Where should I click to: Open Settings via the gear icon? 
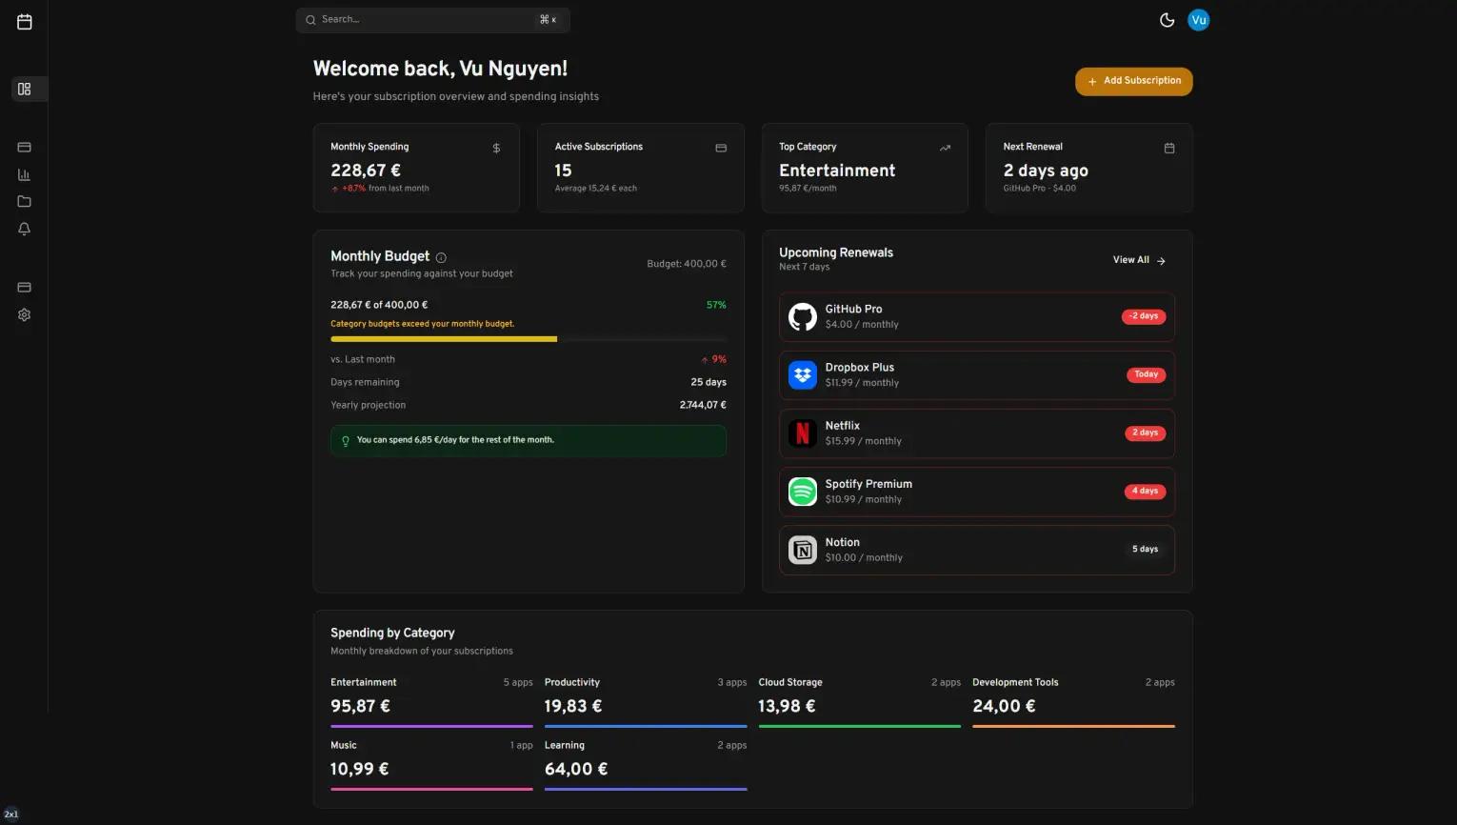(x=24, y=314)
